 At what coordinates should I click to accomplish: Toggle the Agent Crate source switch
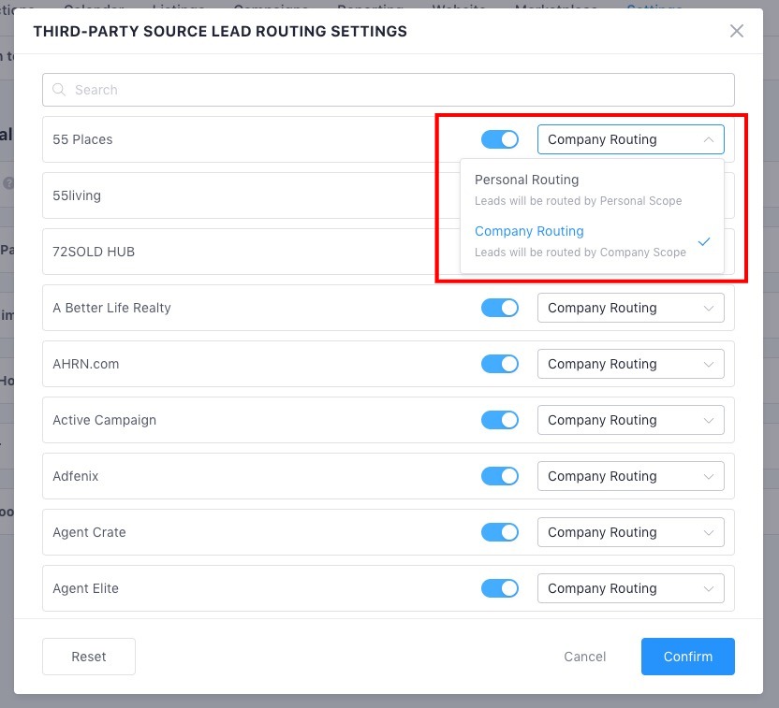click(x=499, y=532)
